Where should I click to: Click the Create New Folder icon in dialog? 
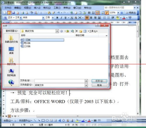coord(81,31)
